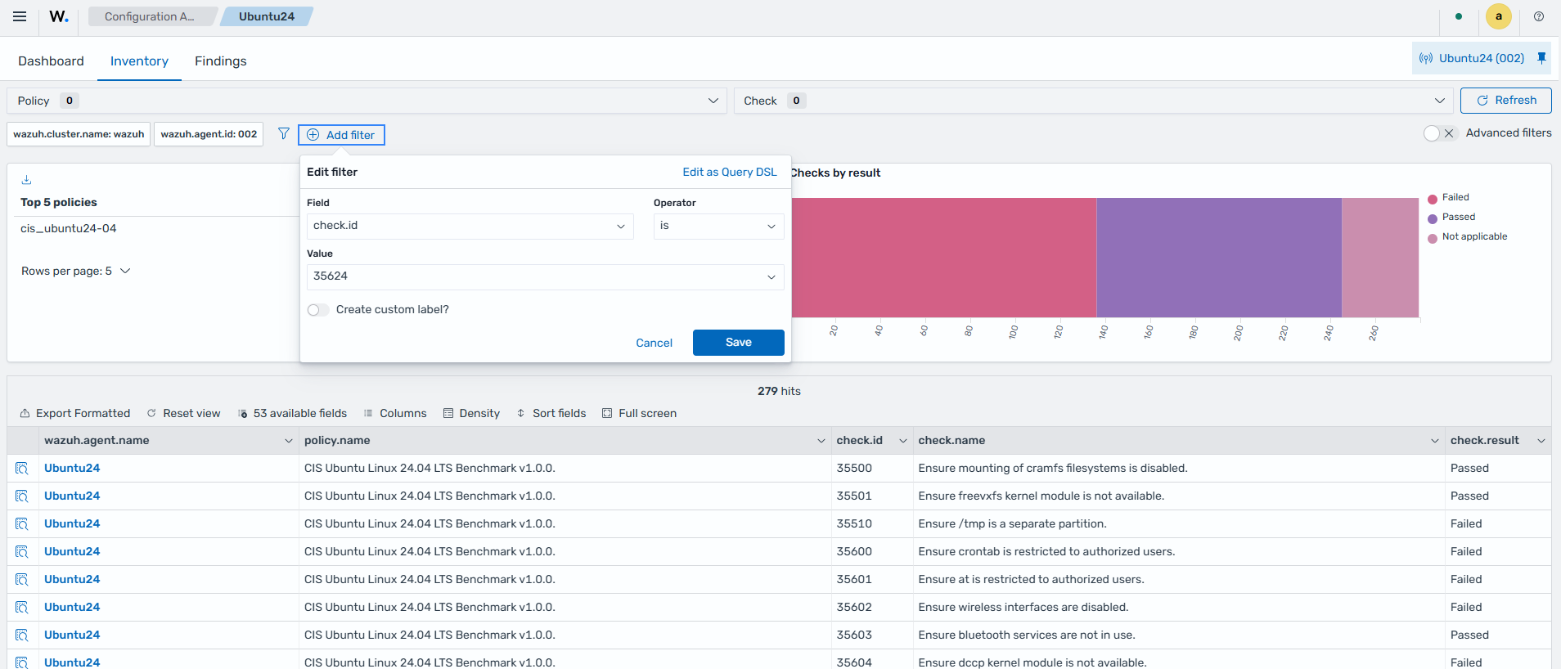Download Top 5 policies table
The height and width of the screenshot is (669, 1561).
[26, 180]
